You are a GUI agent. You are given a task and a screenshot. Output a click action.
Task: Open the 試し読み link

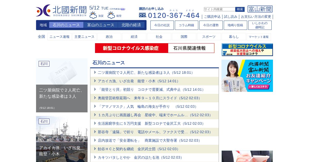tap(231, 17)
